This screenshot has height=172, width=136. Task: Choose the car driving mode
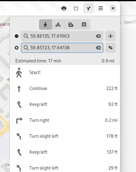click(71, 24)
